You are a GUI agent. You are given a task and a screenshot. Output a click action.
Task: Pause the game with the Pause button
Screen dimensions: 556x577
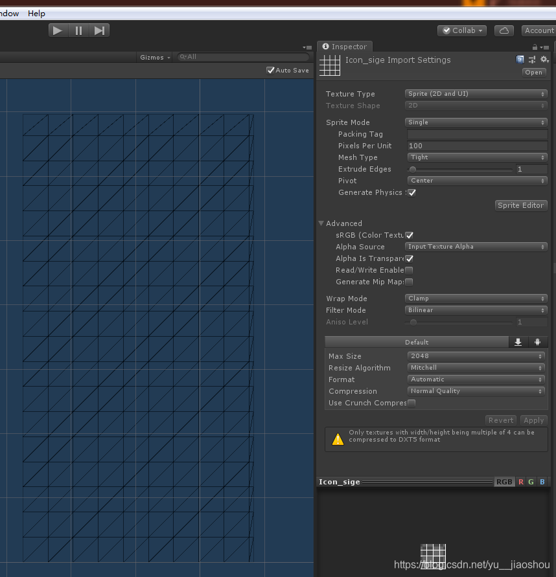[79, 30]
